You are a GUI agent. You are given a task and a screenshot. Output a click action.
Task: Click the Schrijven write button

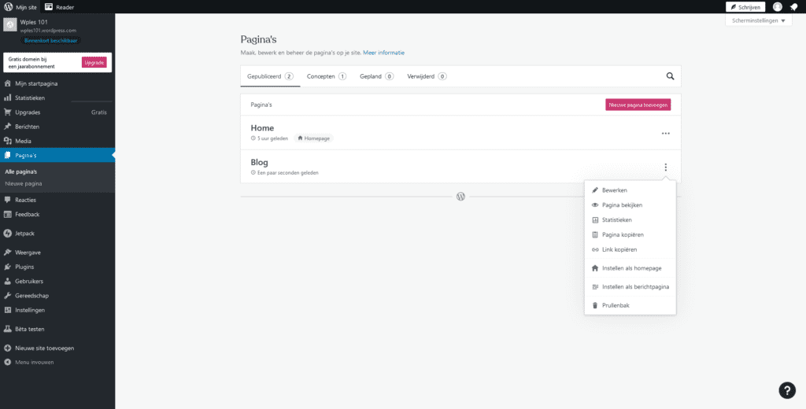(745, 7)
